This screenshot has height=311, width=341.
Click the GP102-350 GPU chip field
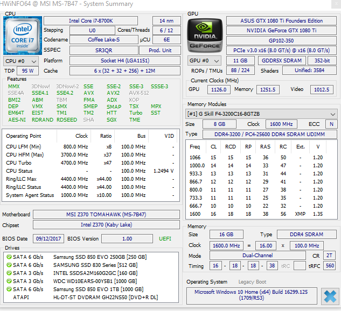(x=281, y=40)
